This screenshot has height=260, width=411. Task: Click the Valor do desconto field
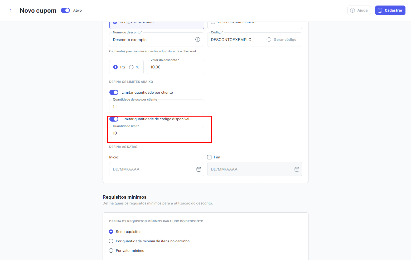[x=175, y=67]
